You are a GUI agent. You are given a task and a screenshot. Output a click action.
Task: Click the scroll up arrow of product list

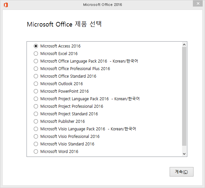point(184,45)
